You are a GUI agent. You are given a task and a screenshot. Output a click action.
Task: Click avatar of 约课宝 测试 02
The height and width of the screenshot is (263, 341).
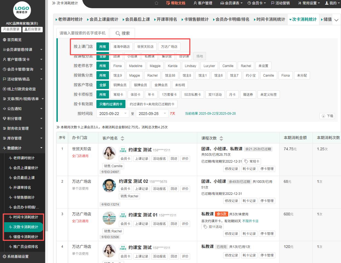109,185
